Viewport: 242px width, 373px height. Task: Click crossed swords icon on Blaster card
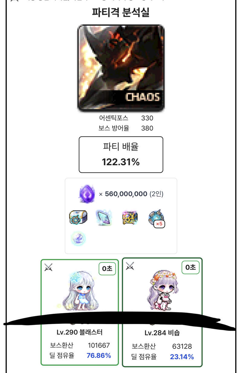48,267
